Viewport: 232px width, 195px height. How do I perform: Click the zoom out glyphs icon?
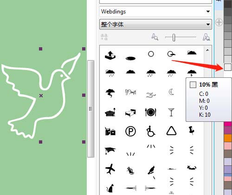coord(155,37)
